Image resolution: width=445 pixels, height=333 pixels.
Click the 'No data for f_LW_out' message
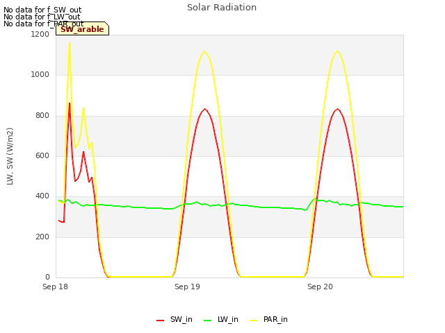42,17
